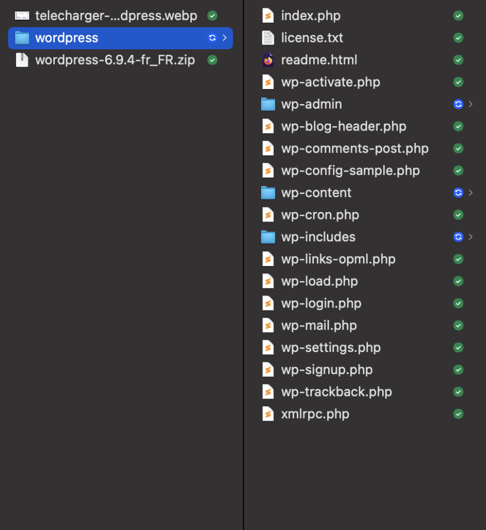Screen dimensions: 486x530
Task: Open the wp-admin folder by name
Action: tap(311, 105)
